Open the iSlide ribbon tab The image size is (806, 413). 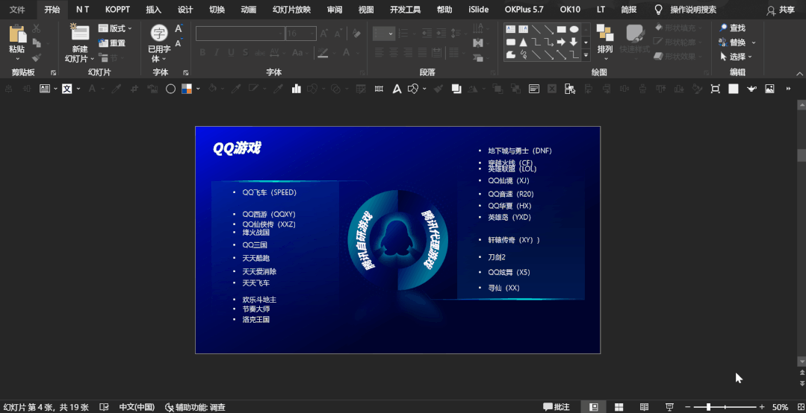(479, 9)
